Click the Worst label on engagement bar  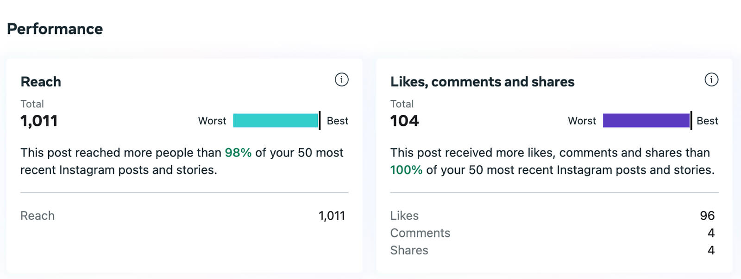point(582,121)
